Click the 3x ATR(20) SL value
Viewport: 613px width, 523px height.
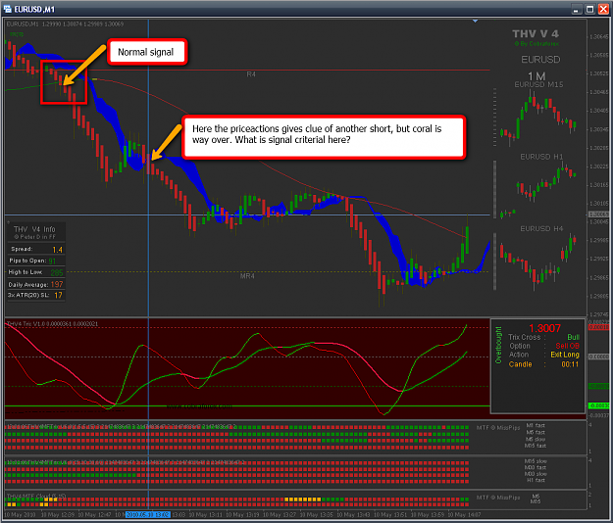58,295
